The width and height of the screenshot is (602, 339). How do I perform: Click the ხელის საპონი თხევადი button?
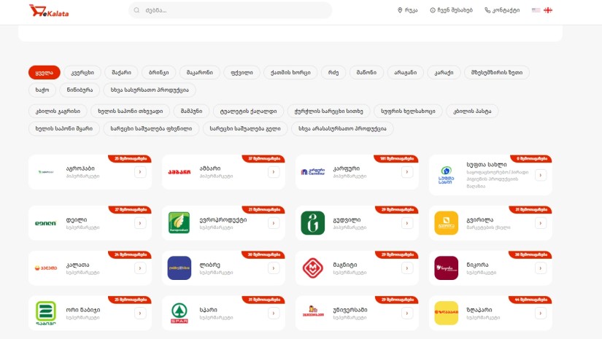pyautogui.click(x=131, y=112)
